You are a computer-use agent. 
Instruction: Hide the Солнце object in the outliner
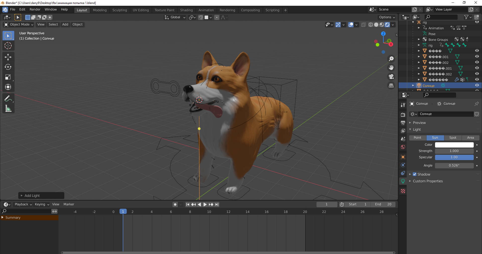[477, 85]
